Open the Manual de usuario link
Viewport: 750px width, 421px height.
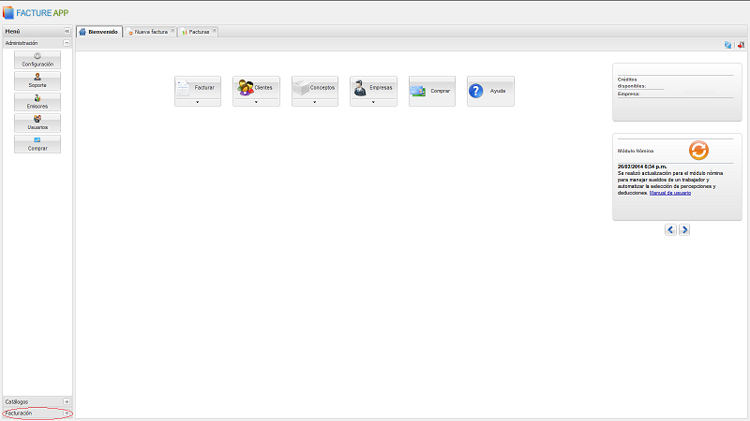670,192
